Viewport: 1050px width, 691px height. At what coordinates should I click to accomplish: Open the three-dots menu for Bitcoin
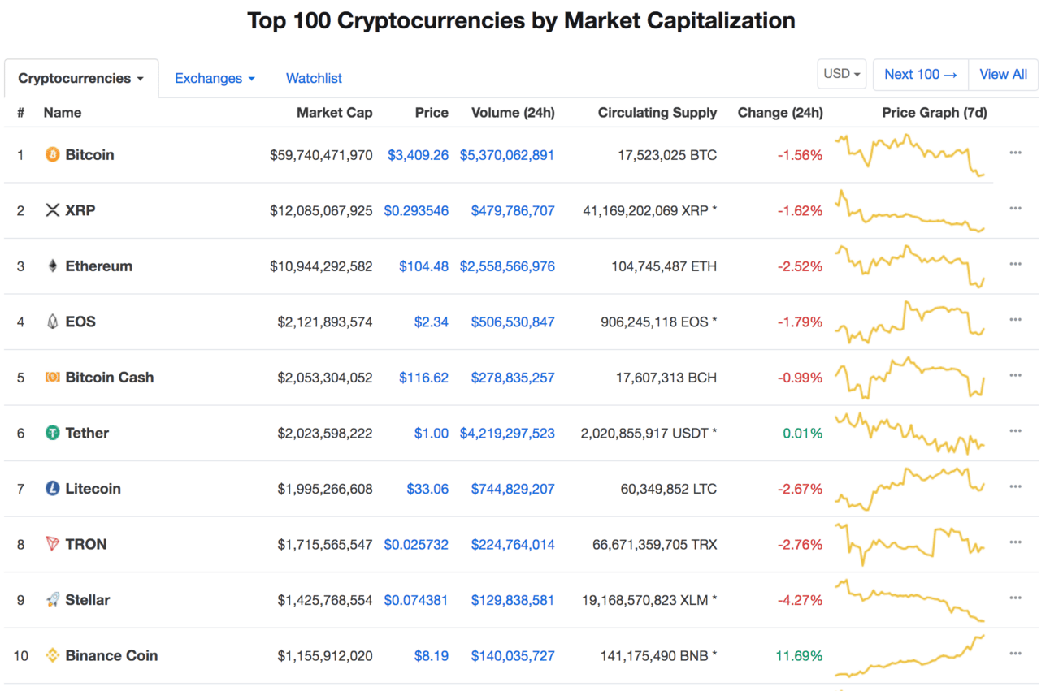1015,153
